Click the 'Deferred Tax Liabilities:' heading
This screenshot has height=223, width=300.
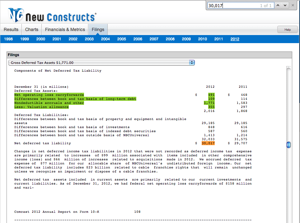coord(41,115)
